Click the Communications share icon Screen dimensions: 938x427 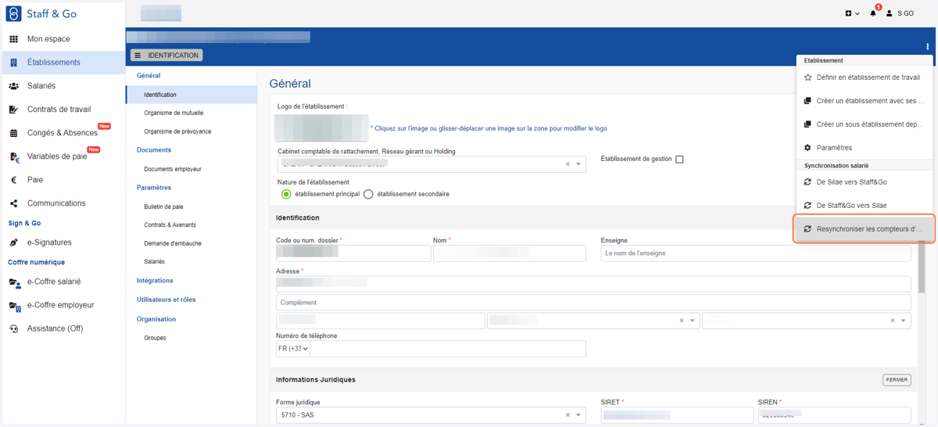tap(13, 203)
